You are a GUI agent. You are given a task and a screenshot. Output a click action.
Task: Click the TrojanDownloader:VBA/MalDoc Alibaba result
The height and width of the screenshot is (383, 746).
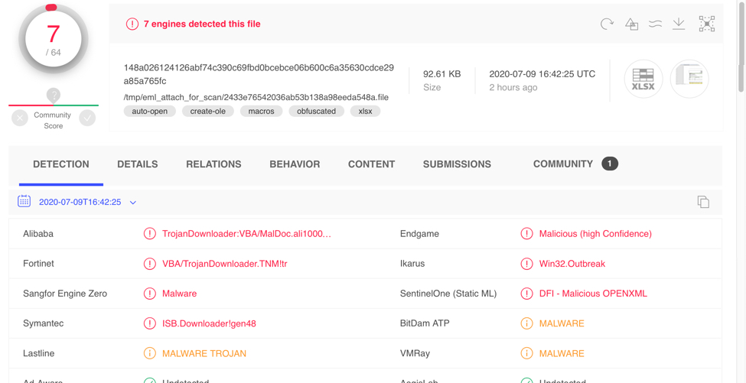tap(246, 234)
